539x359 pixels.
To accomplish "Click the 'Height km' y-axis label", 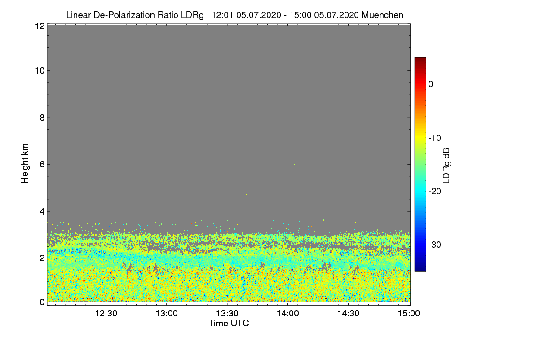I will tap(25, 163).
